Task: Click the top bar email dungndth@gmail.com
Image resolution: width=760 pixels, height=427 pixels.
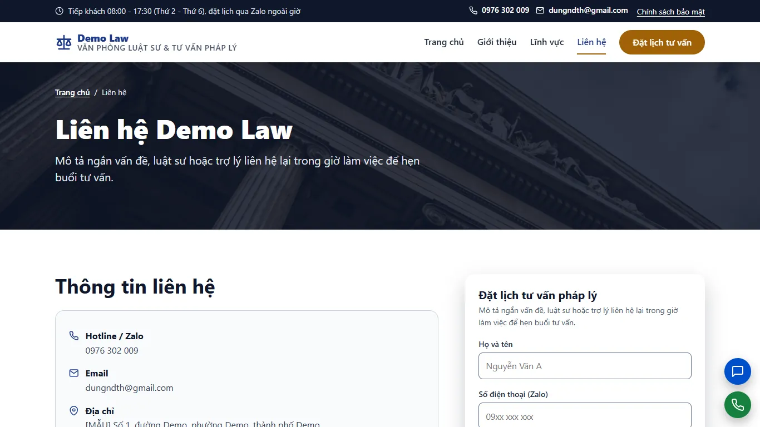Action: pyautogui.click(x=588, y=11)
